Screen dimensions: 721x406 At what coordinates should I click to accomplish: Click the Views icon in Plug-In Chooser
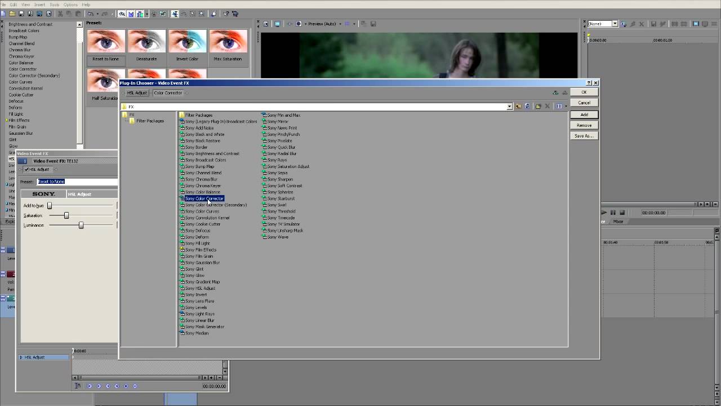(x=558, y=106)
